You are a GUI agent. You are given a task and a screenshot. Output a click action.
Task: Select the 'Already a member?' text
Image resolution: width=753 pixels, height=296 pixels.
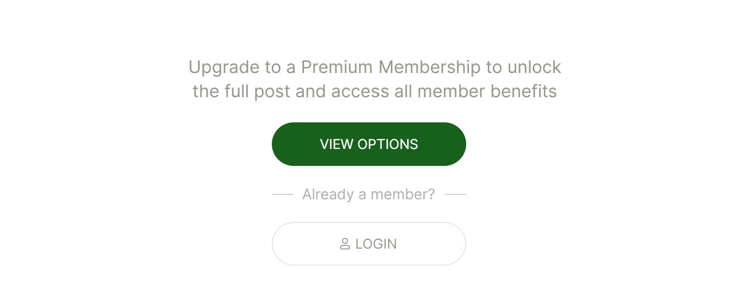369,194
